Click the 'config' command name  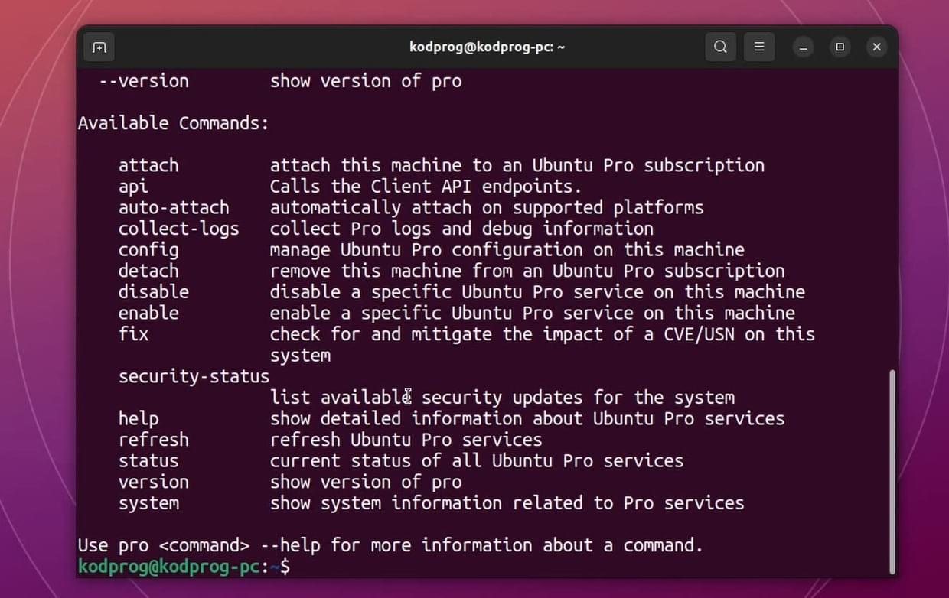tap(148, 250)
